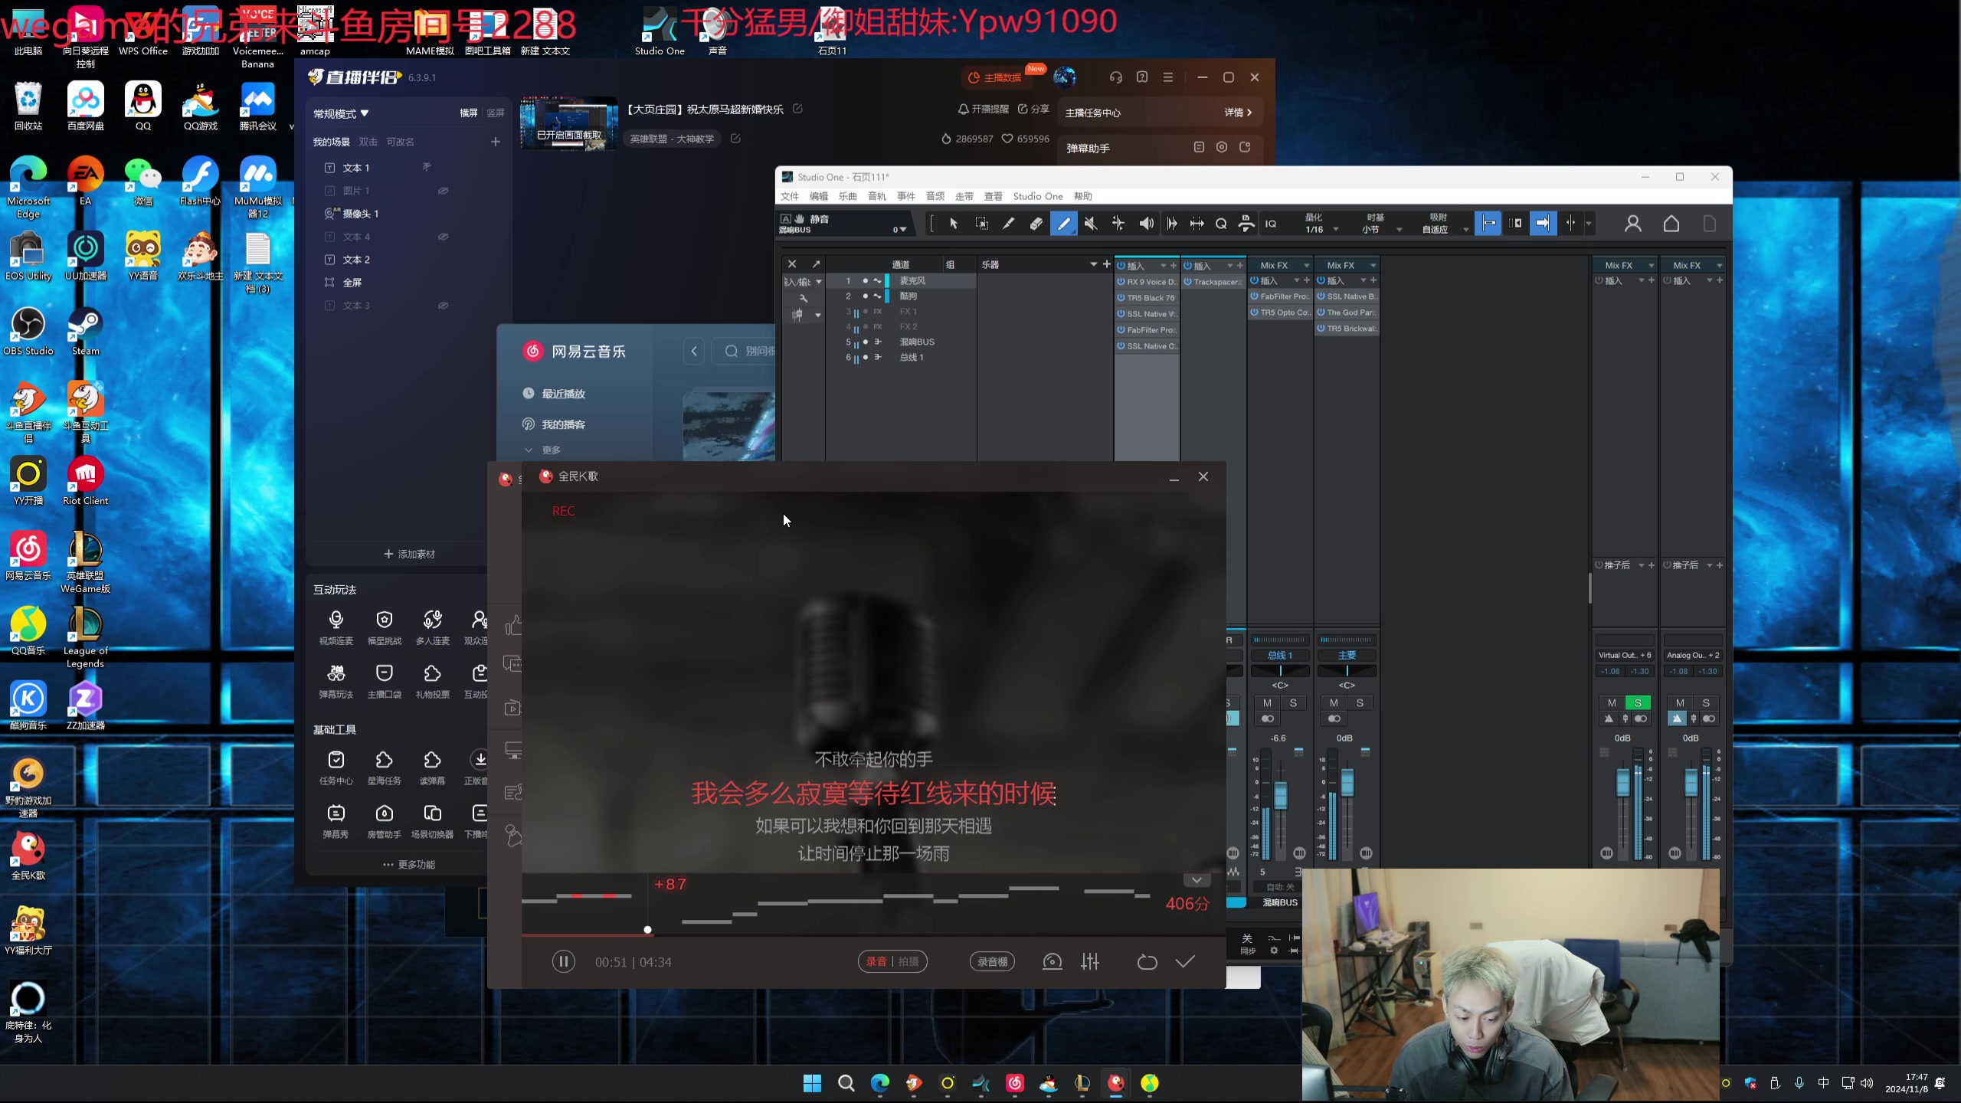The height and width of the screenshot is (1103, 1961).
Task: Open 福星挑战 icon in 直播伴侣
Action: click(x=385, y=627)
